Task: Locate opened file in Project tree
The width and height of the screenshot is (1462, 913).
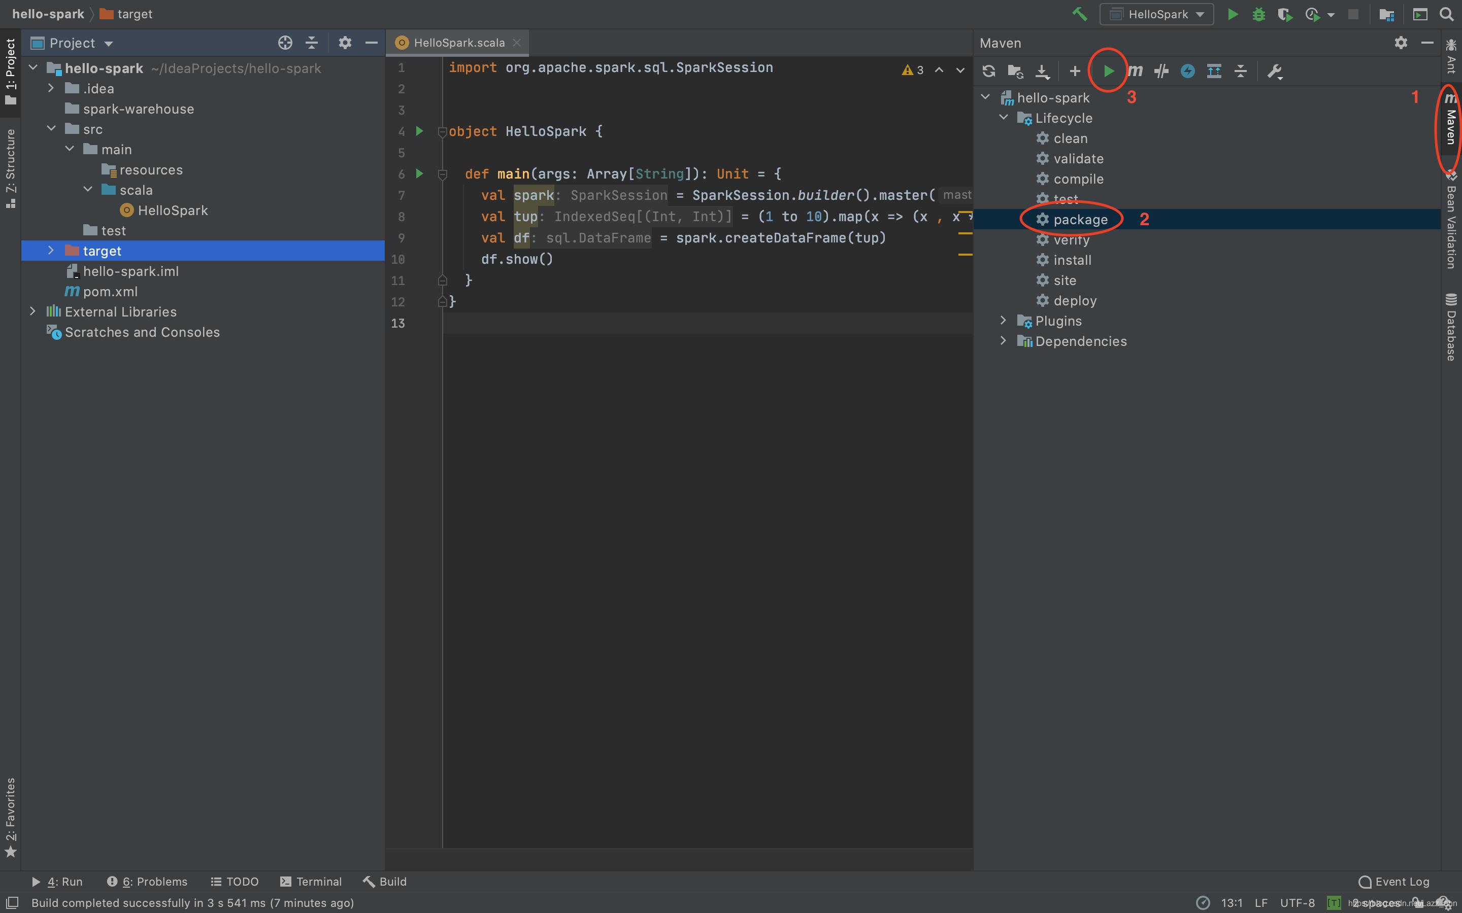Action: click(x=285, y=43)
